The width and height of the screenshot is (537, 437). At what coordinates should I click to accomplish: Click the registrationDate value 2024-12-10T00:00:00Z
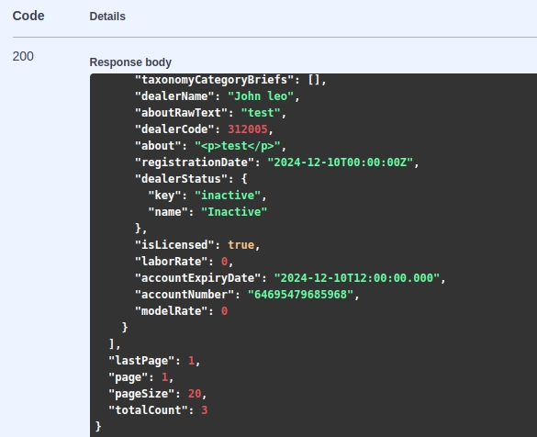(340, 162)
